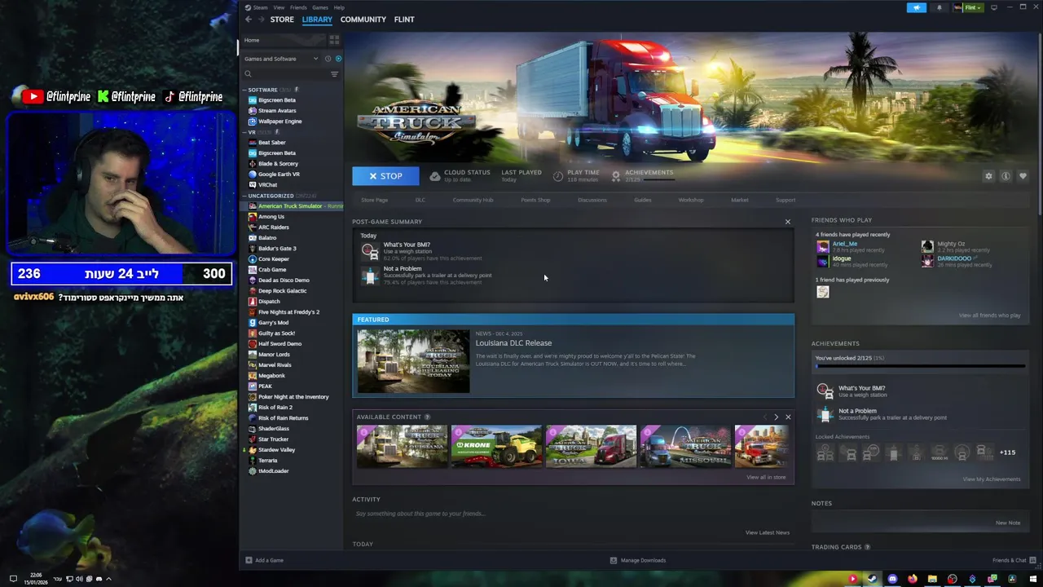
Task: Go to next available content arrow
Action: tap(776, 417)
